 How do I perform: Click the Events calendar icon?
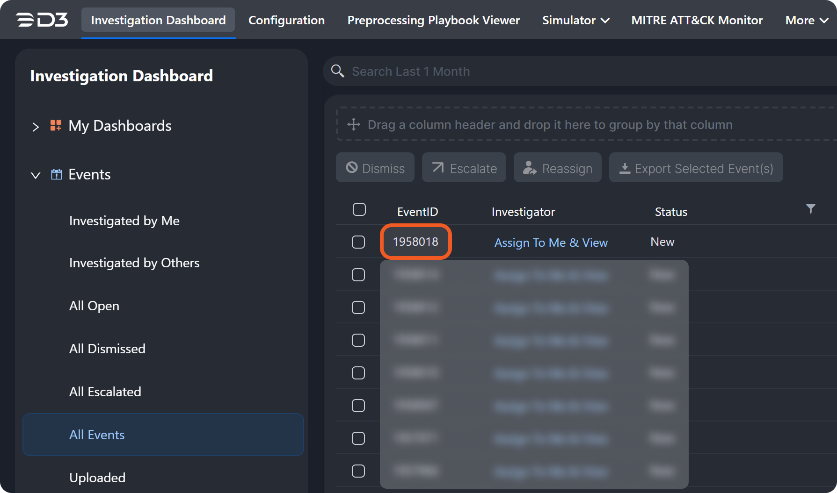56,174
